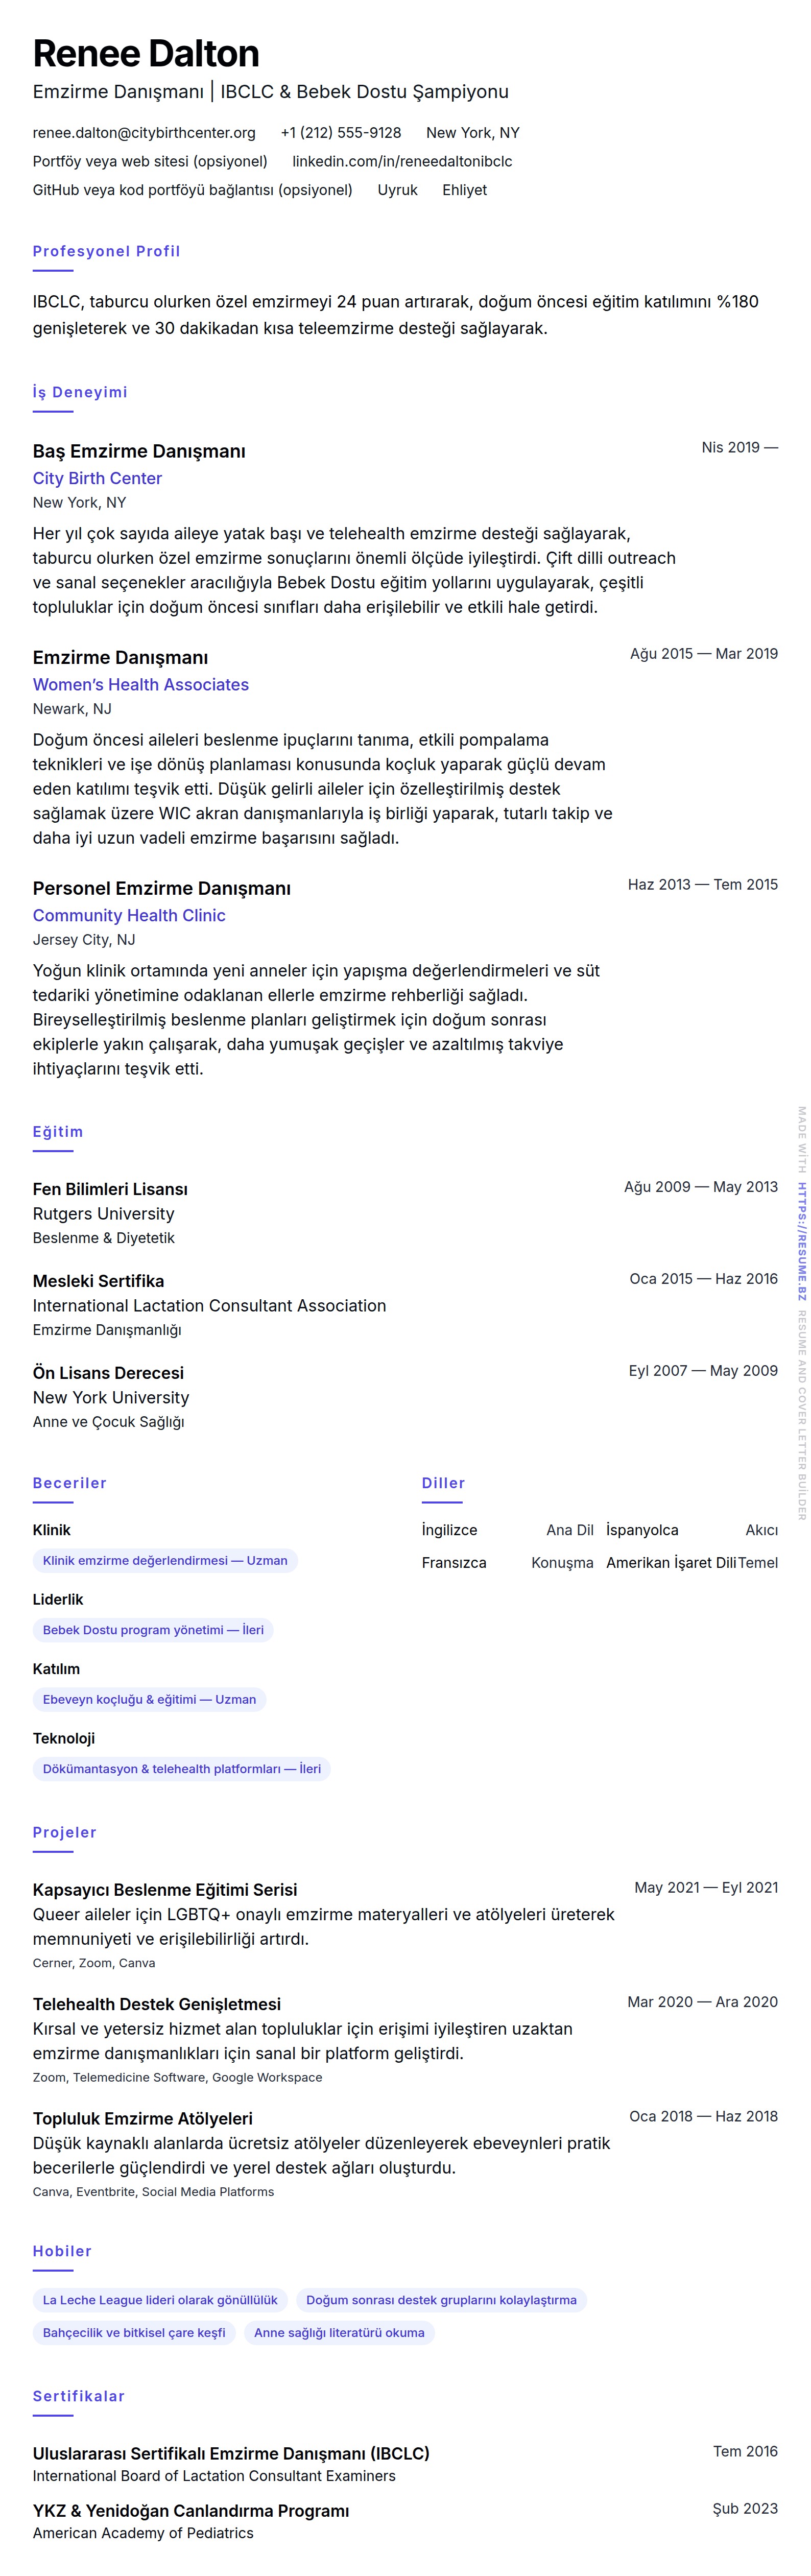Click the Renee Dalton name heading
Screen dimensions: 811x2576
146,53
